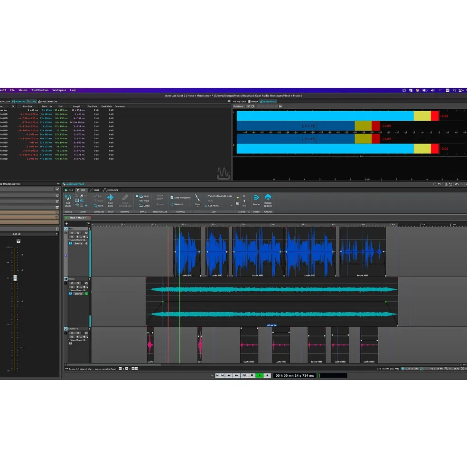
Task: Click the Copy icon in Clipboard group
Action: pos(96,201)
